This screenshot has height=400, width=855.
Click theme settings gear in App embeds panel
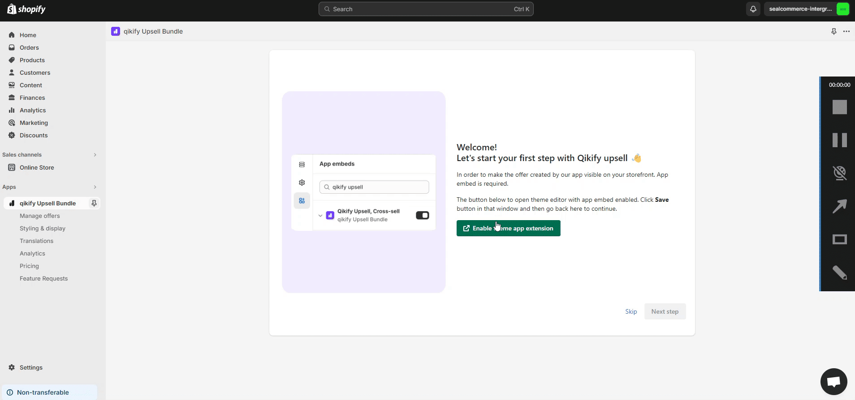tap(302, 183)
